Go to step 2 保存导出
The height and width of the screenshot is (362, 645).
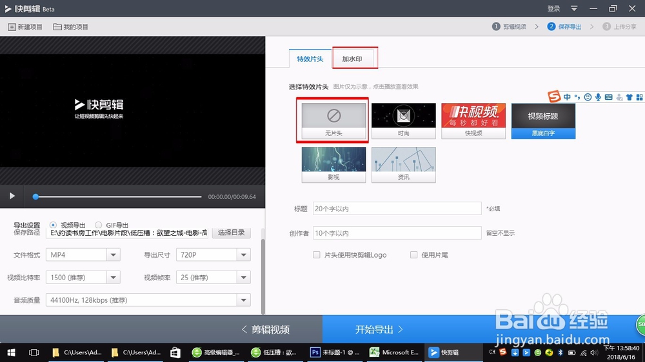click(x=564, y=26)
